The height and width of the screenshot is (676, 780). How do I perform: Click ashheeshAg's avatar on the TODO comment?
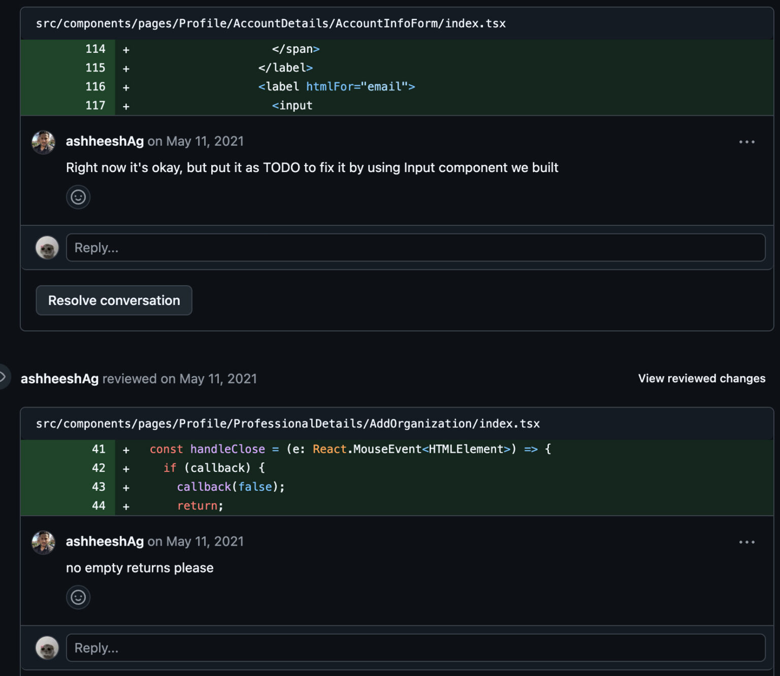(44, 143)
